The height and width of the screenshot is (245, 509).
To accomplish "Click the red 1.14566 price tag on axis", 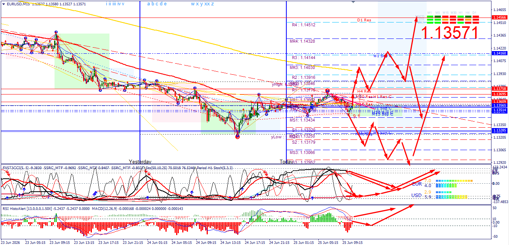I will (499, 18).
